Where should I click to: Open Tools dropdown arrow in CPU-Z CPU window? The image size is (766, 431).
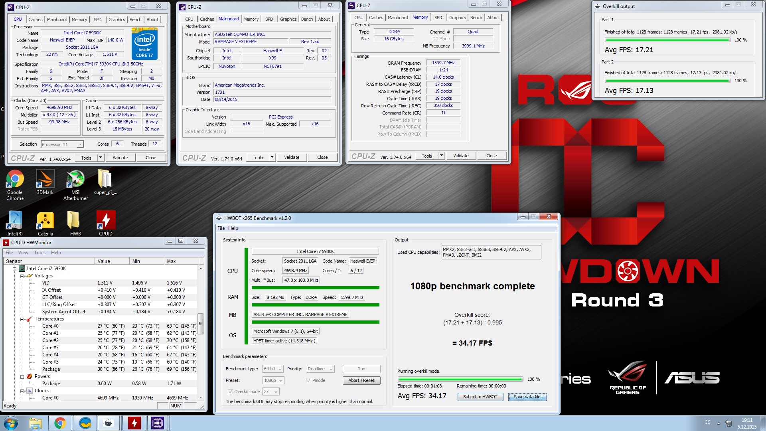[x=101, y=158]
